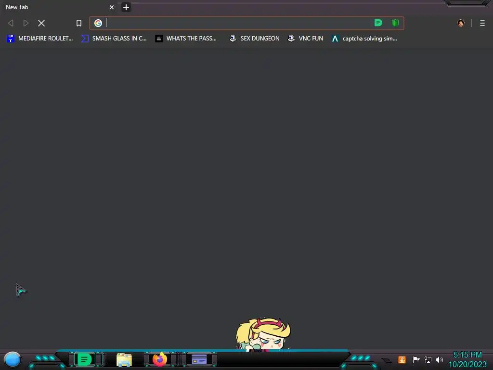Image resolution: width=493 pixels, height=370 pixels.
Task: Open WHATS THE PASS... bookmark
Action: tap(186, 39)
